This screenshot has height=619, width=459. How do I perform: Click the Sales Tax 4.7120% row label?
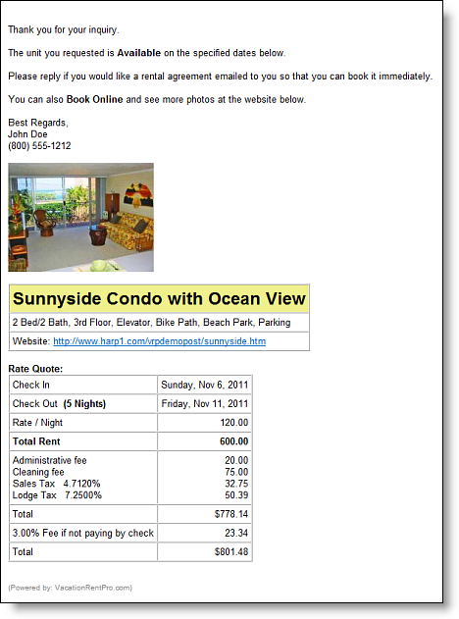tap(57, 484)
